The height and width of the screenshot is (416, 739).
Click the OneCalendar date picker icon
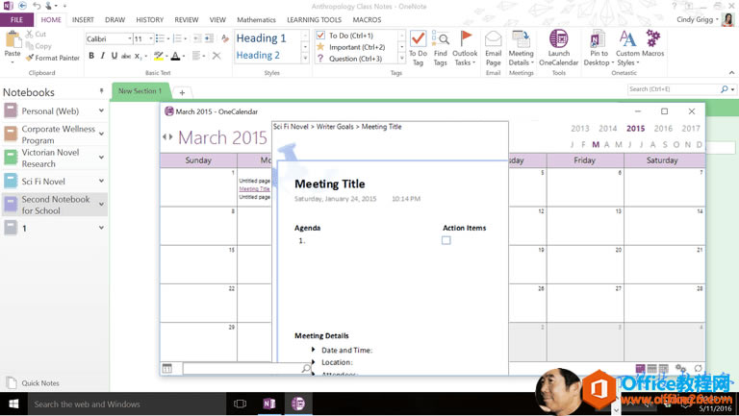coord(166,369)
